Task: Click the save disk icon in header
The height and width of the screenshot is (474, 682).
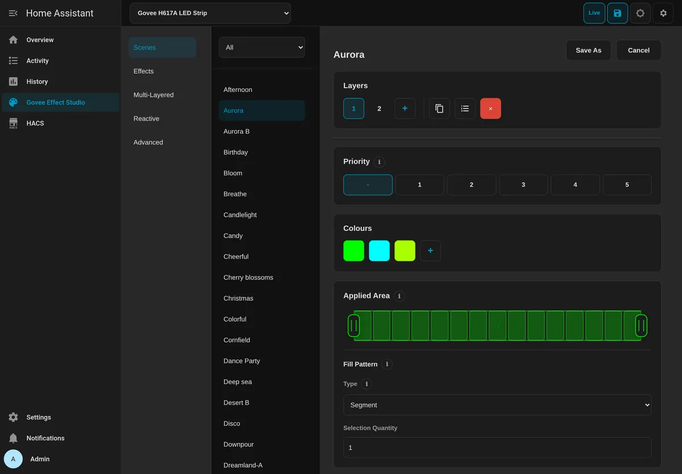Action: tap(617, 13)
